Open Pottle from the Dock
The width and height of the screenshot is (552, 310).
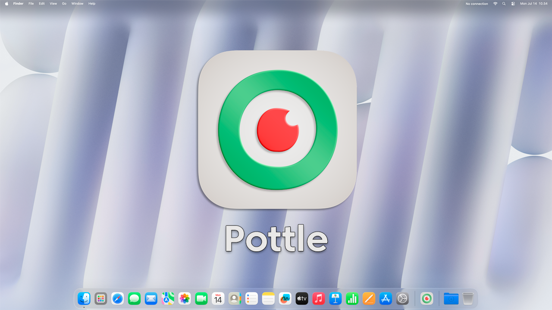tap(426, 298)
